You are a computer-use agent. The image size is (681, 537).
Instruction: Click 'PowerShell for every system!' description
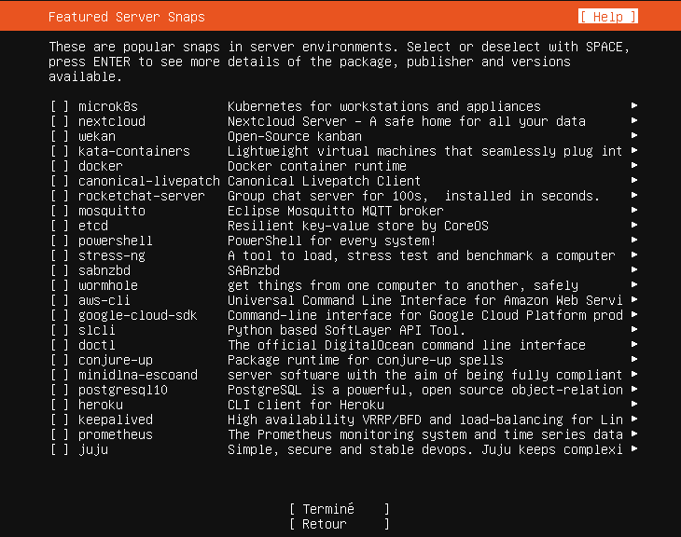tap(331, 241)
